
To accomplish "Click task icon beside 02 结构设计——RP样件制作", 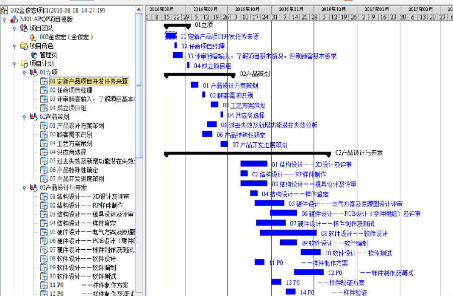I will (44, 206).
